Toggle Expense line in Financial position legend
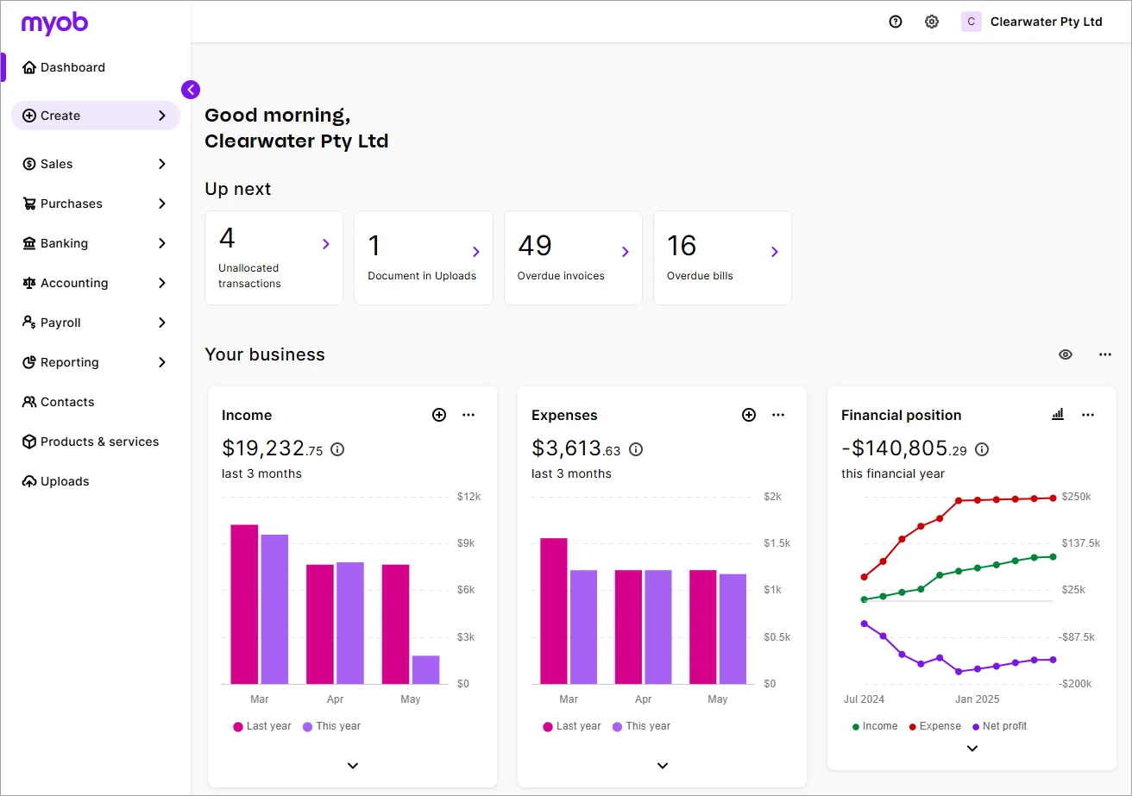1132x796 pixels. tap(934, 726)
